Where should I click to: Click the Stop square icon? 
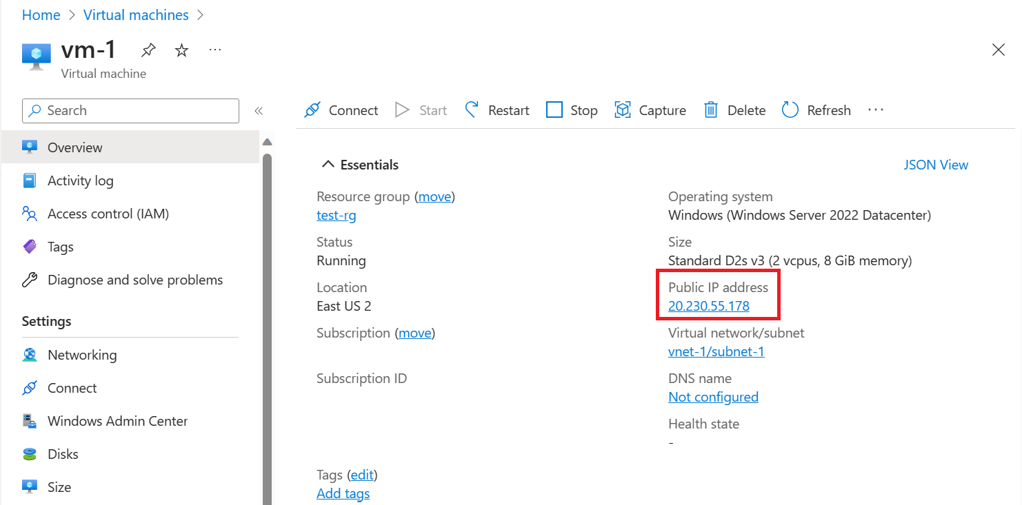pos(554,110)
